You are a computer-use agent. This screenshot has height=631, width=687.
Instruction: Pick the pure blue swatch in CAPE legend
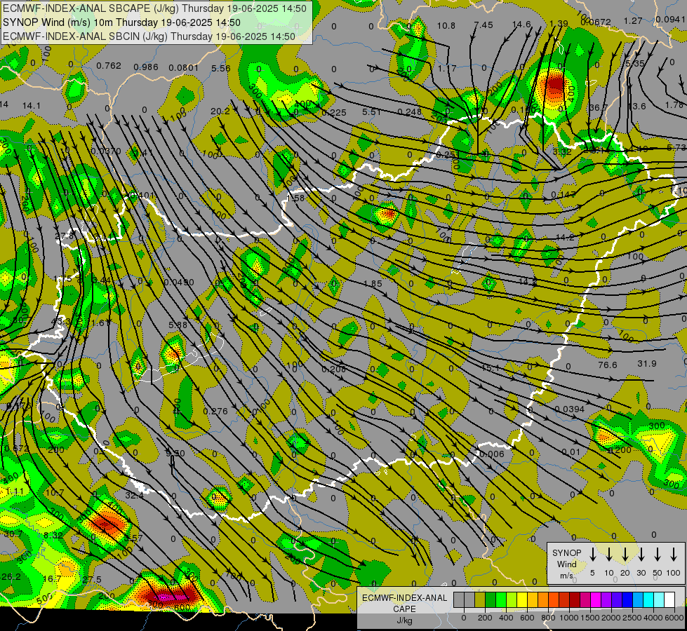click(x=627, y=599)
